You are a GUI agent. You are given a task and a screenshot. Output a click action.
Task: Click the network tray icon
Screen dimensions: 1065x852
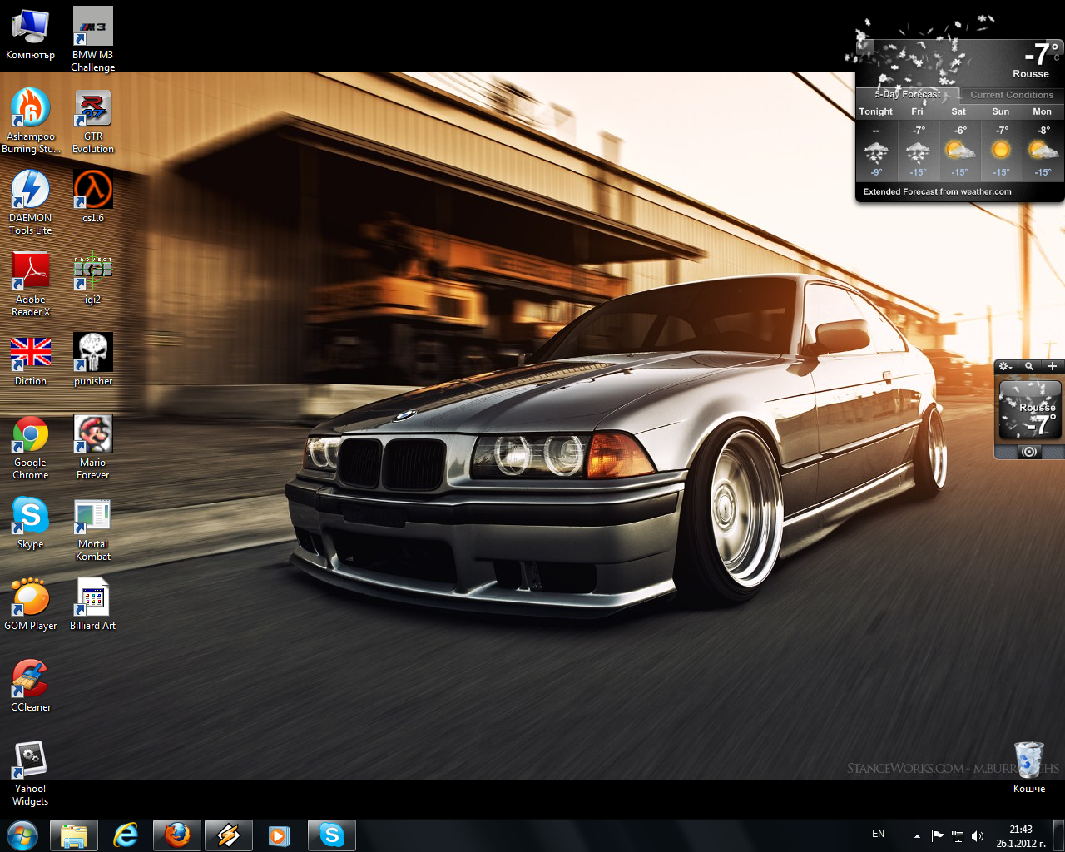[x=958, y=836]
